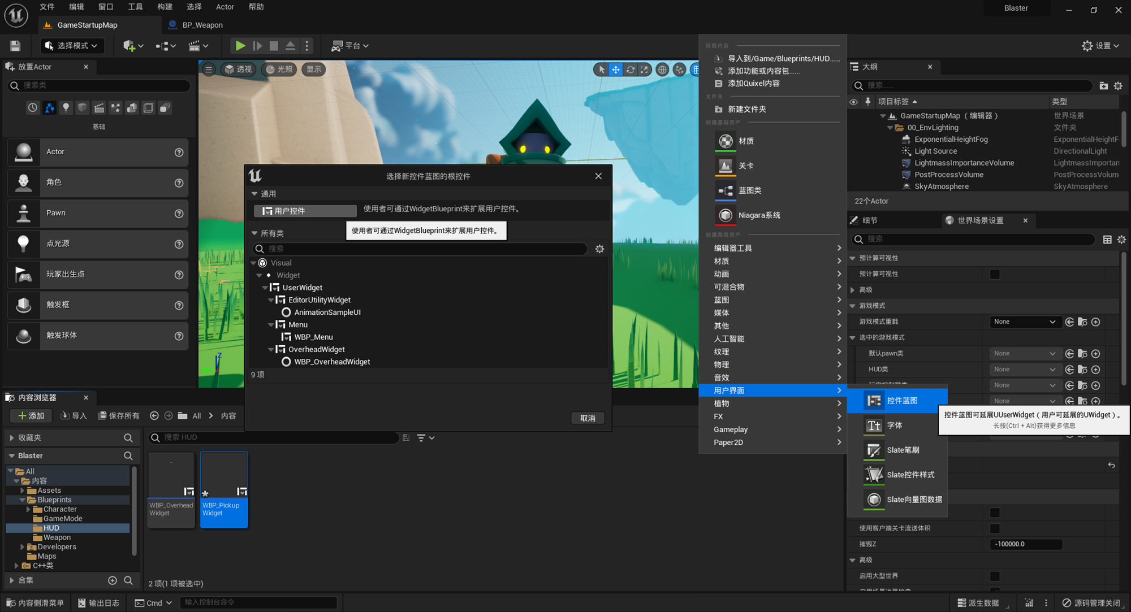
Task: Open viewport options hamburger menu
Action: coord(209,70)
